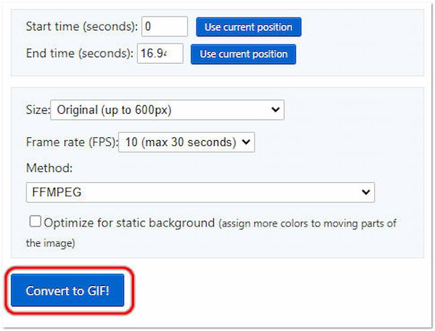This screenshot has height=331, width=435.
Task: Enable the Optimize for static background checkbox
Action: 35,222
